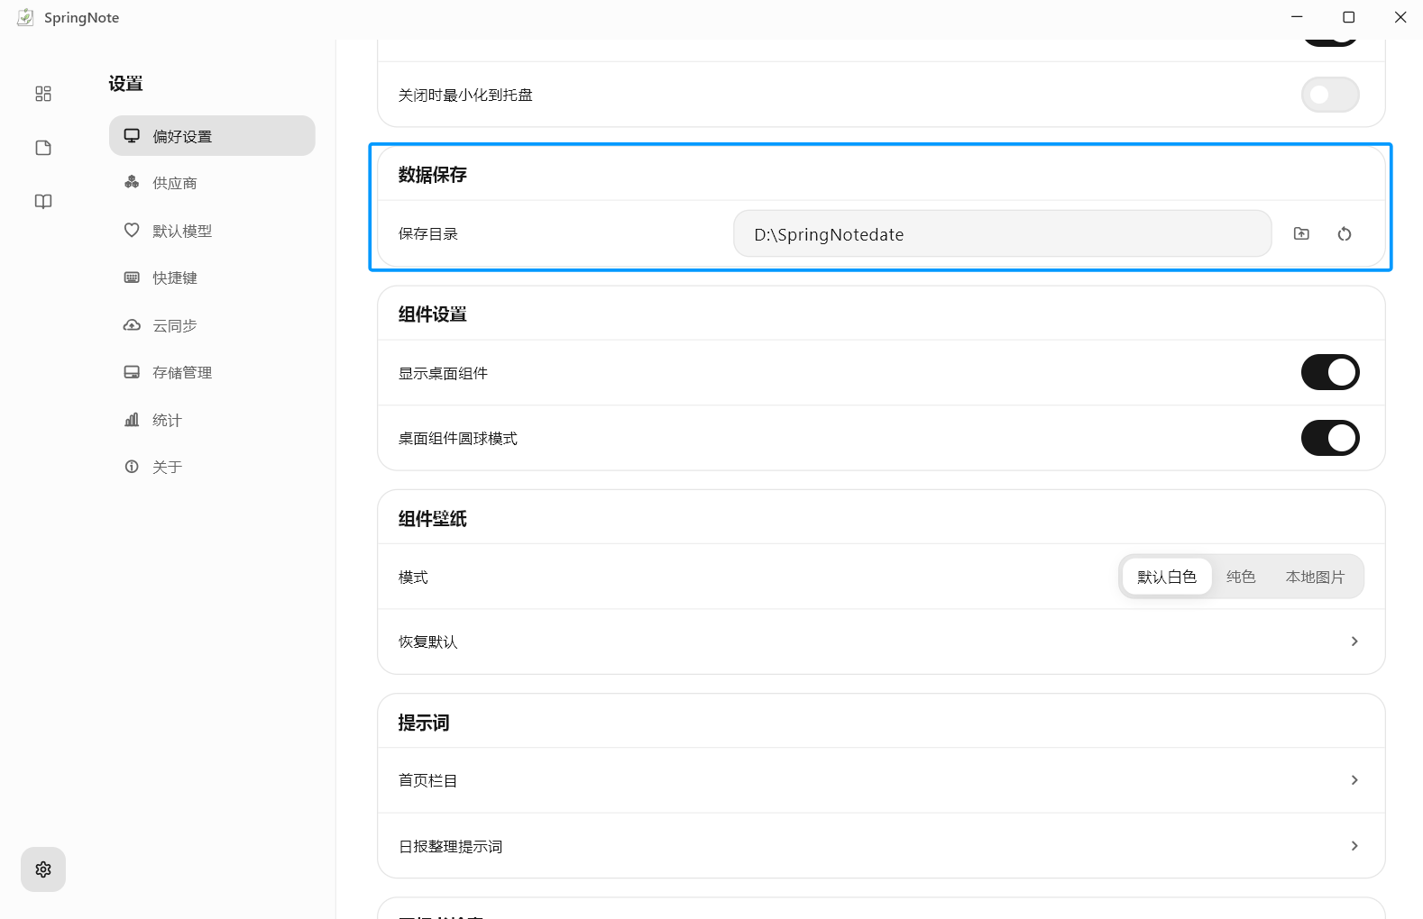Toggle 显示桌面组件 switch off
This screenshot has height=919, width=1423.
tap(1330, 372)
